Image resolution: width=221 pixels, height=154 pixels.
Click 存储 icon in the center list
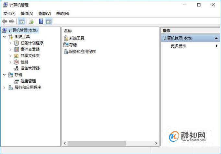pyautogui.click(x=66, y=45)
